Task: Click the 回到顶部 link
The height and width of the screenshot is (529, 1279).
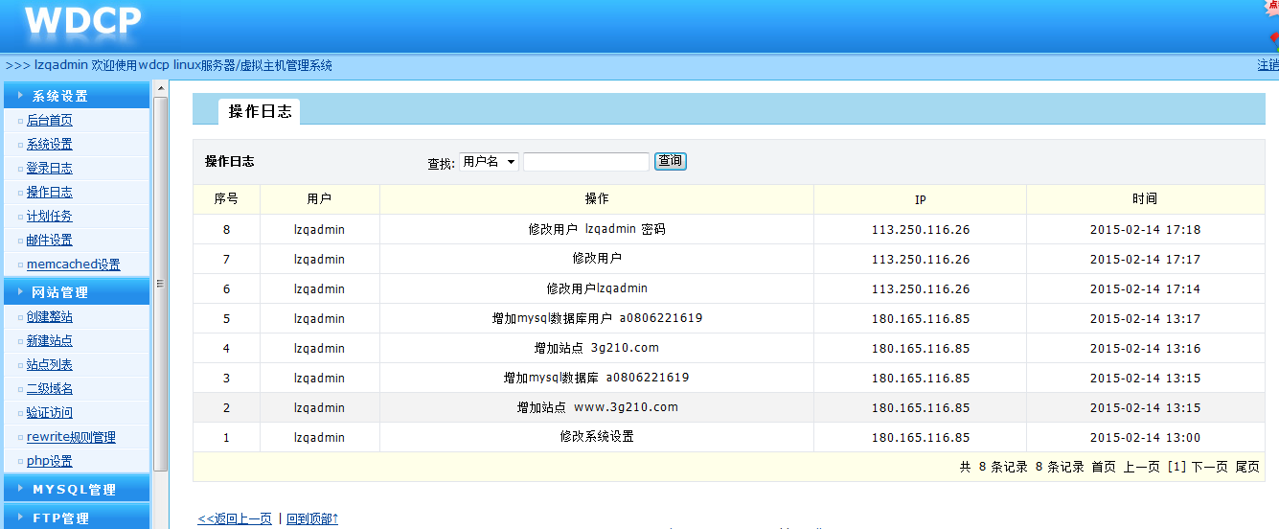Action: [312, 518]
